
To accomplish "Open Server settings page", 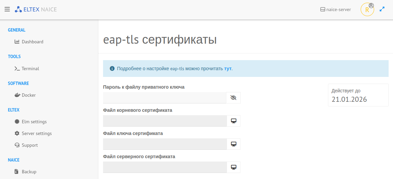I will click(x=37, y=133).
